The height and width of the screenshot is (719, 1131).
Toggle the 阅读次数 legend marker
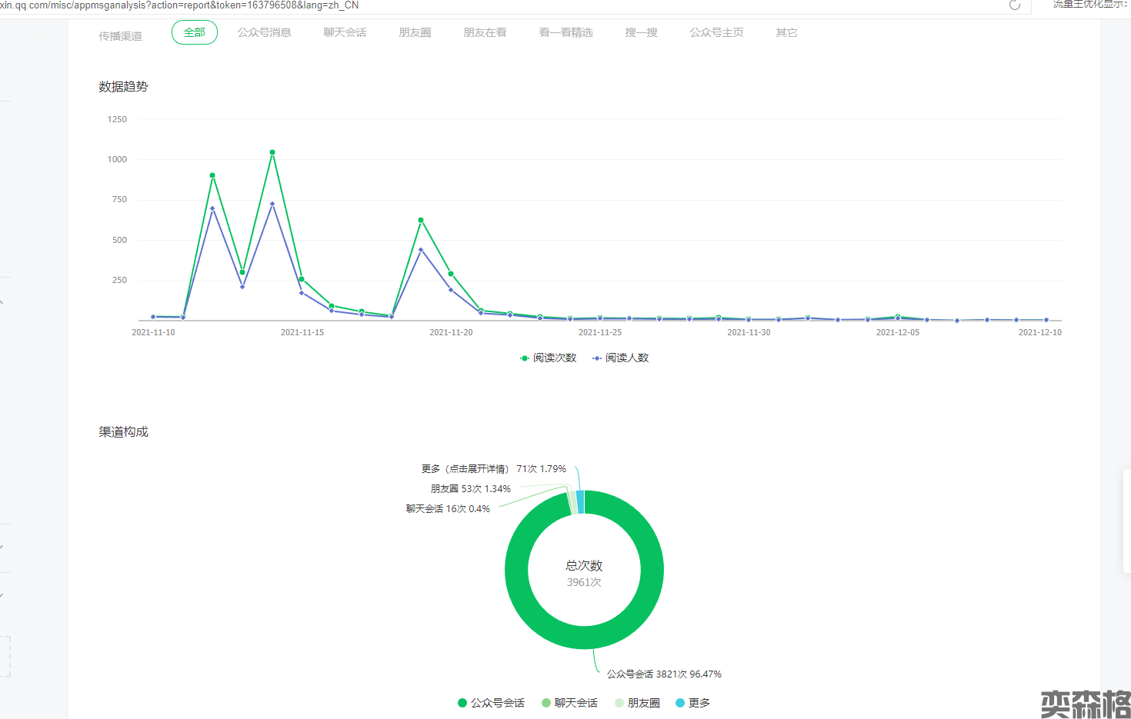[x=525, y=358]
